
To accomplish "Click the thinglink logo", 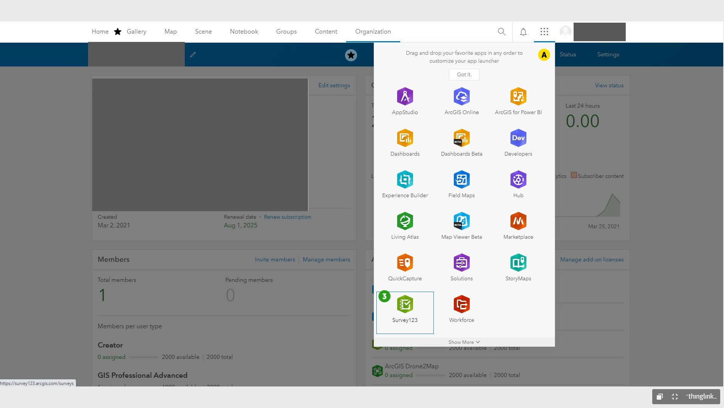I will click(x=701, y=396).
